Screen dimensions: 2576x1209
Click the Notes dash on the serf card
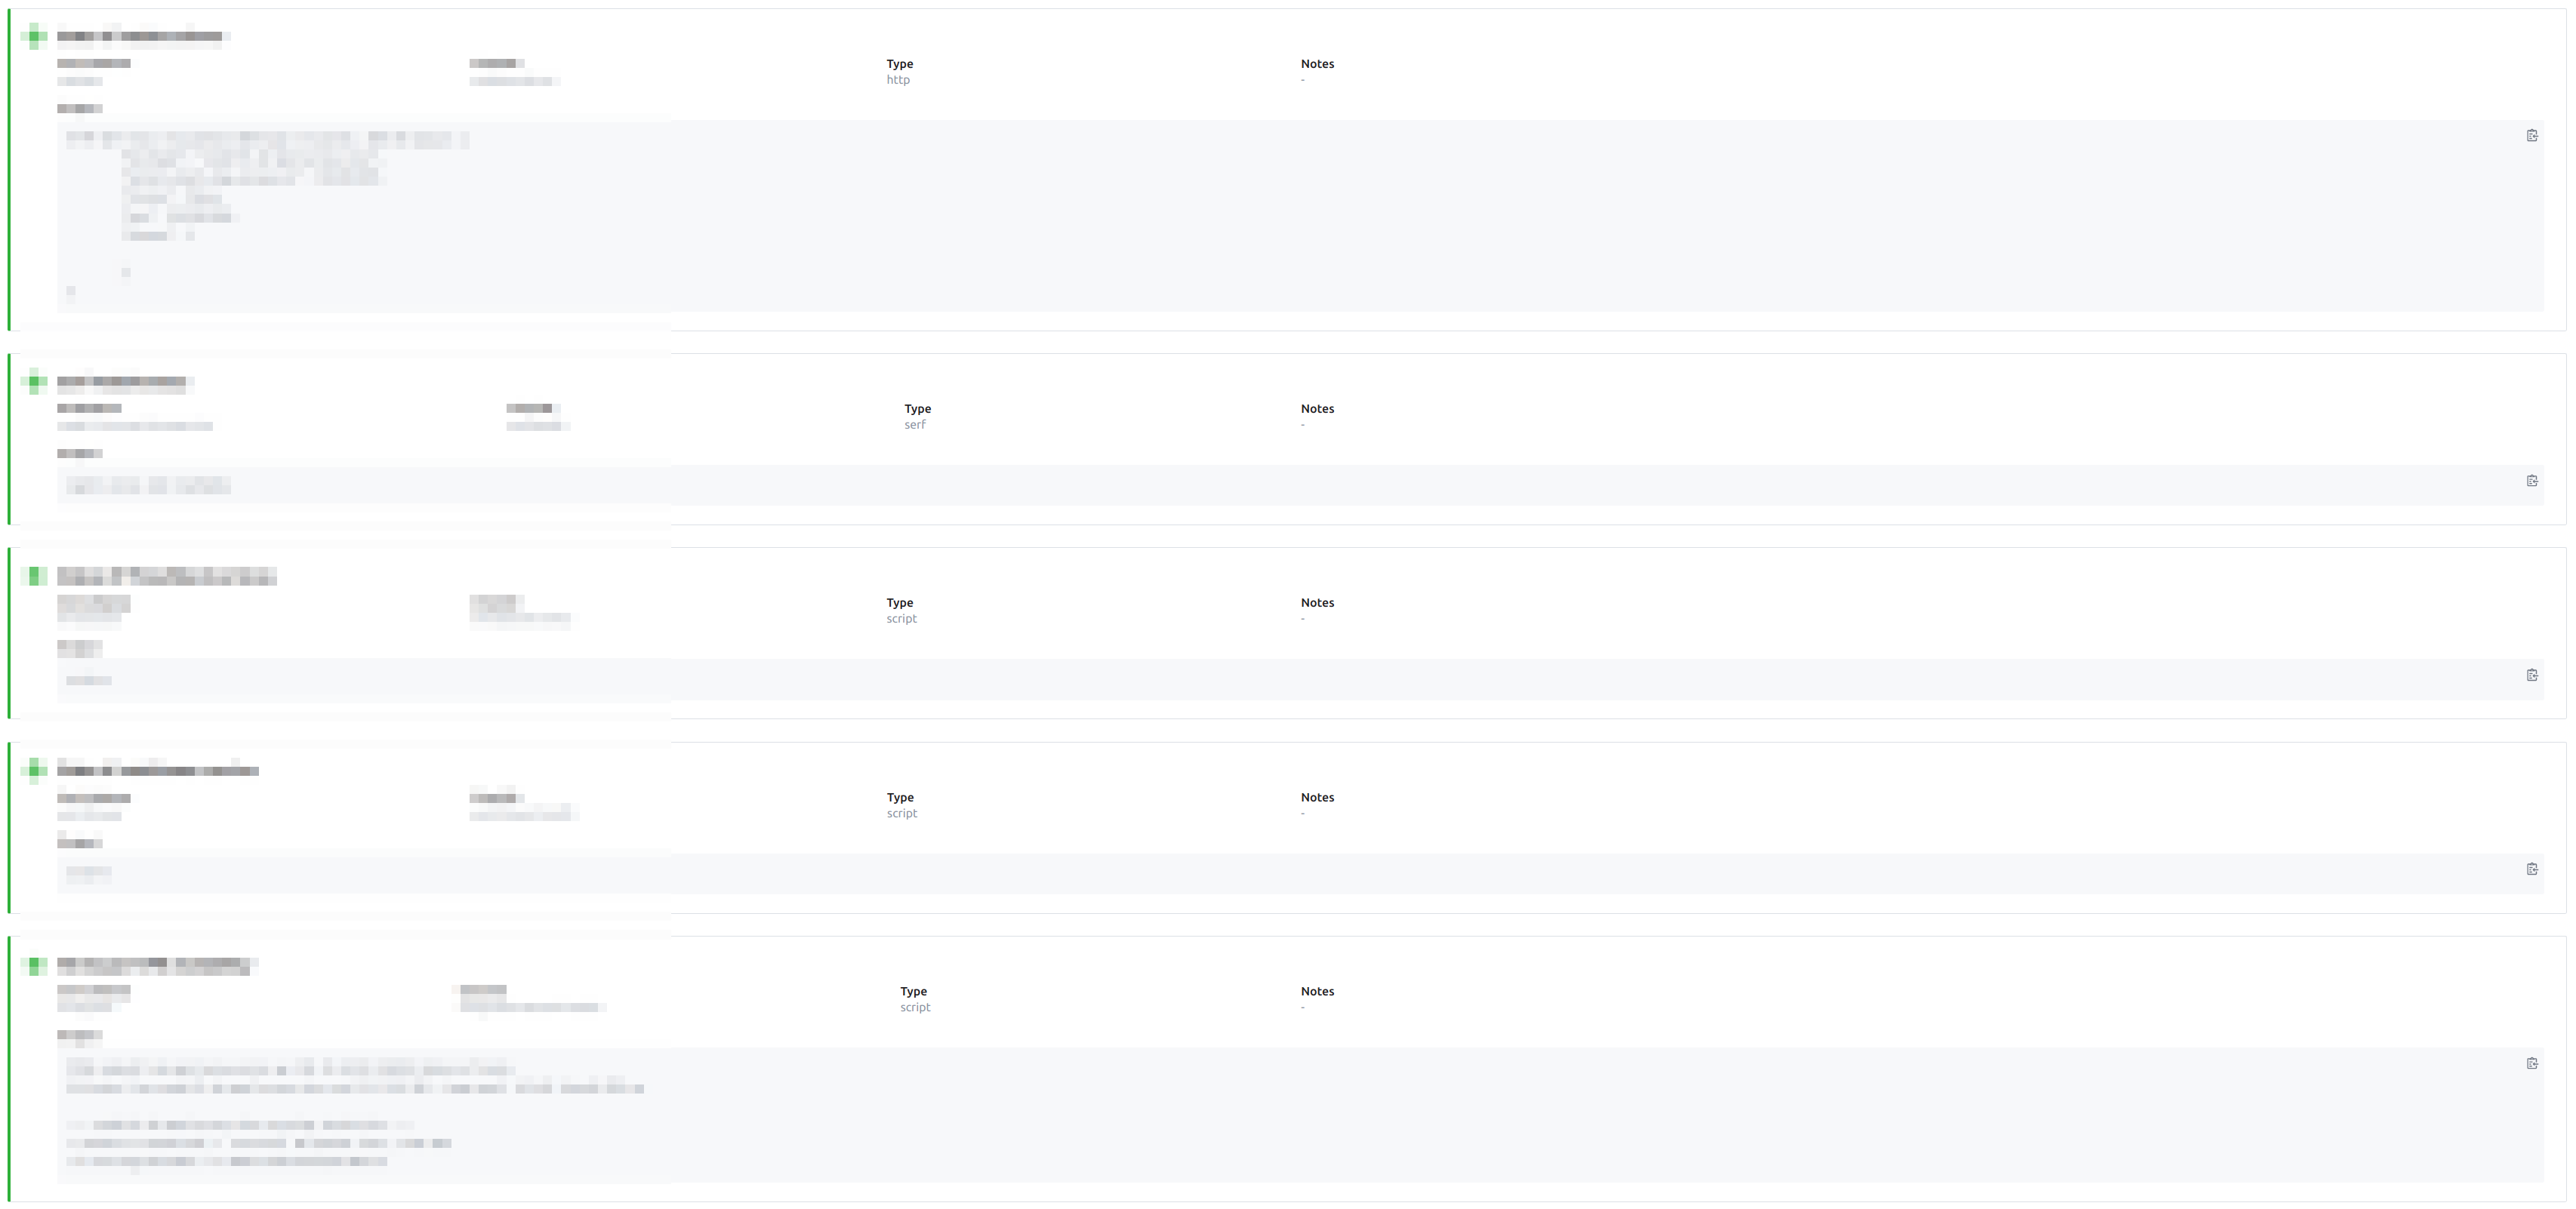[1303, 425]
